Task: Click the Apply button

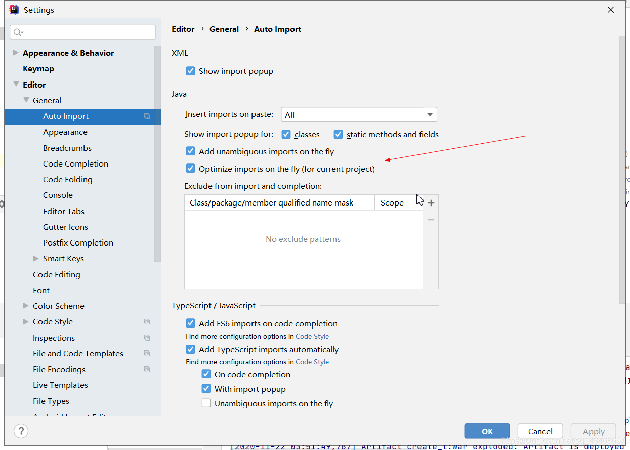Action: click(x=594, y=431)
